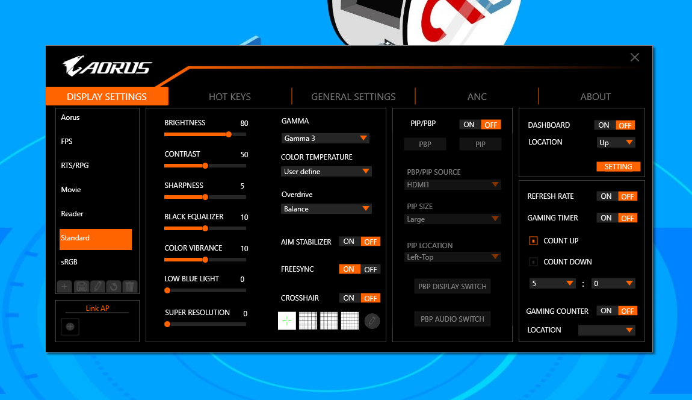Click the Dashboard SETTING button
The height and width of the screenshot is (400, 692).
(x=619, y=167)
